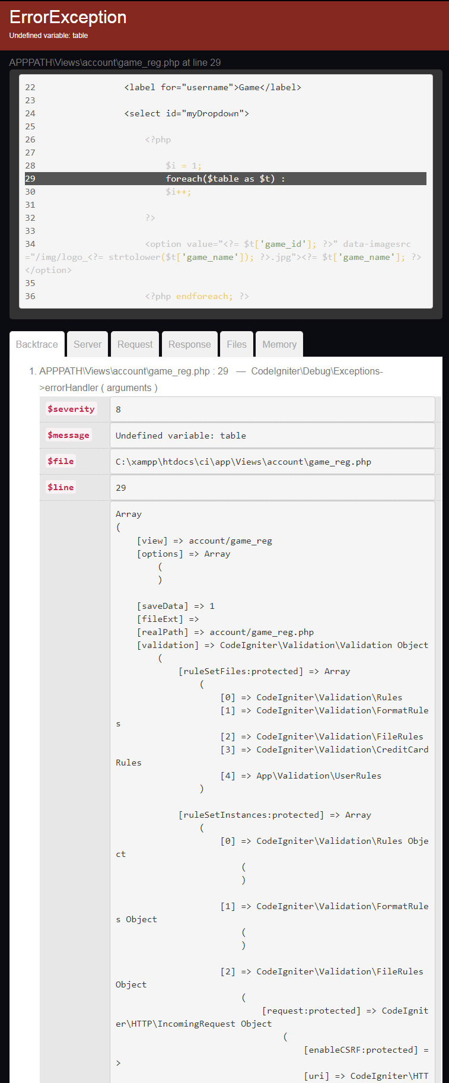The image size is (449, 1083).
Task: Click '[realPath] => account/game_reg.php' entry
Action: tap(225, 632)
